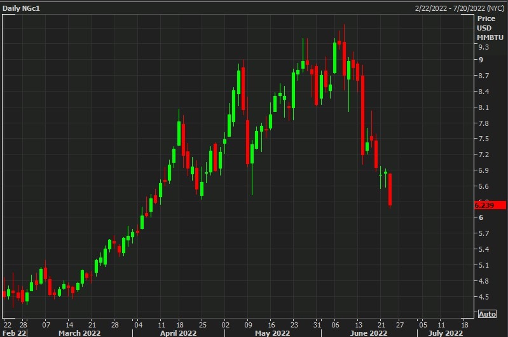This screenshot has height=337, width=508.
Task: Click the Price axis header label
Action: pos(486,18)
